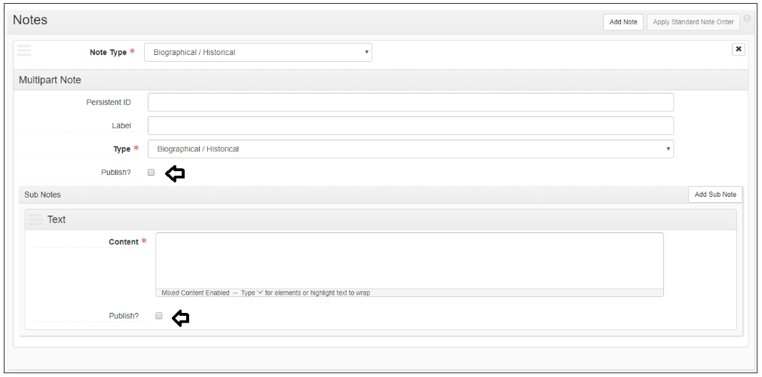This screenshot has height=377, width=762.
Task: Click the Sub Notes heading
Action: tap(42, 195)
